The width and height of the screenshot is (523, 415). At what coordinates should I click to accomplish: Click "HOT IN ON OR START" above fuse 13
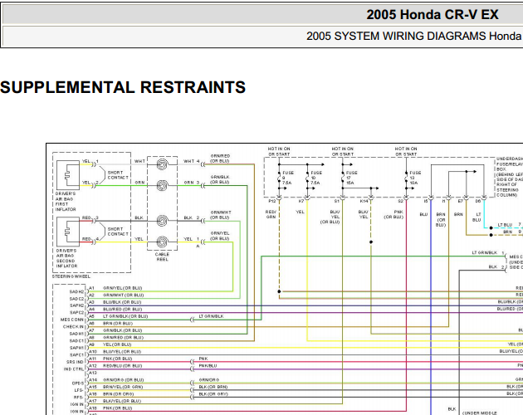406,151
